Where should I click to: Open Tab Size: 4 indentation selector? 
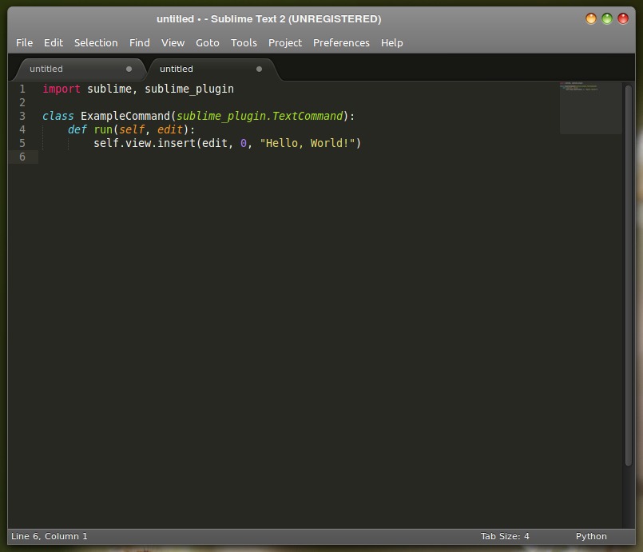click(x=505, y=536)
